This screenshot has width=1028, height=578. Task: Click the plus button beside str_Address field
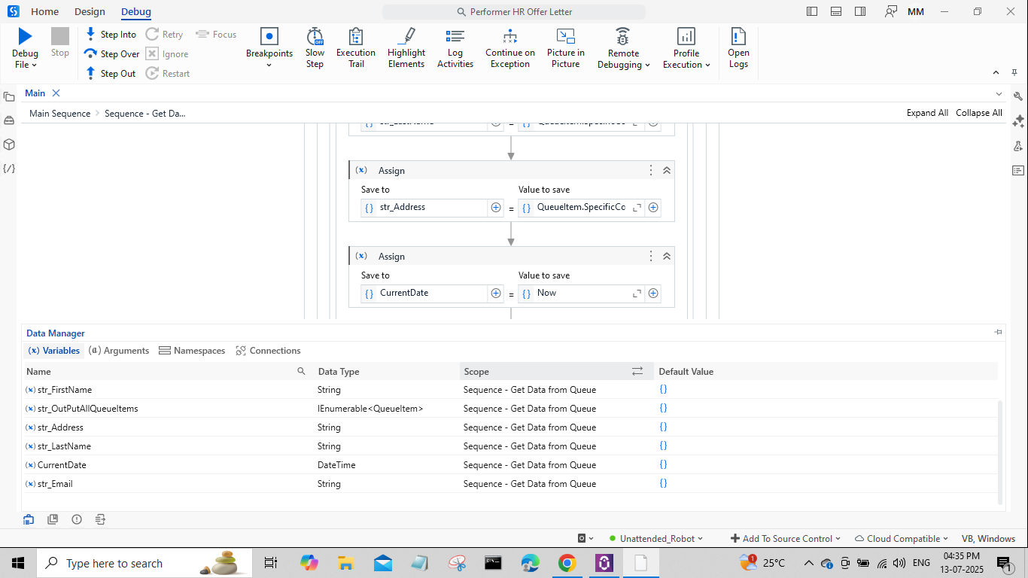(x=496, y=207)
